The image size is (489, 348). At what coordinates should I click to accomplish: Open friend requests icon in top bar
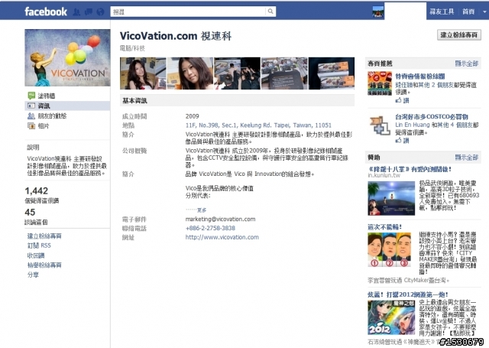76,12
